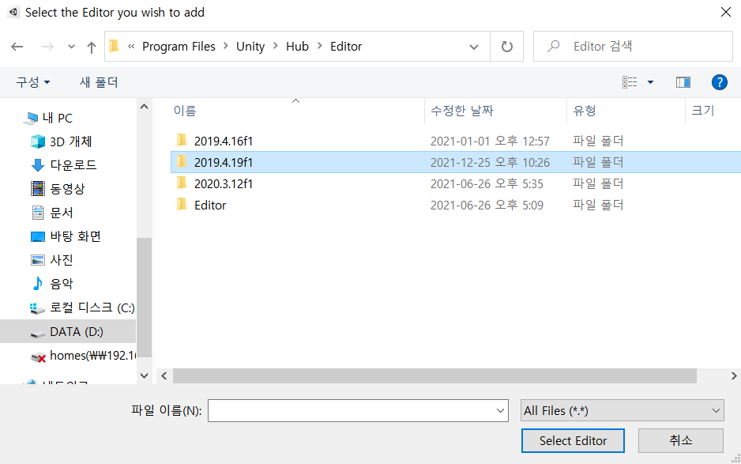Open recent locations dropdown arrow
The width and height of the screenshot is (741, 464).
(71, 47)
